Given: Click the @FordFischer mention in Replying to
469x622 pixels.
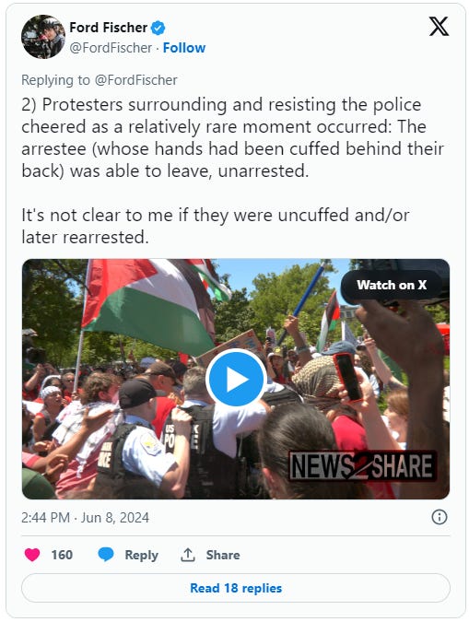Looking at the screenshot, I should click(x=135, y=80).
